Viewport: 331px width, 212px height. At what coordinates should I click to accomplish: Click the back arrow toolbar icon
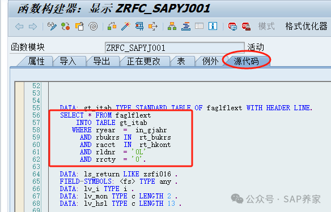pos(19,27)
